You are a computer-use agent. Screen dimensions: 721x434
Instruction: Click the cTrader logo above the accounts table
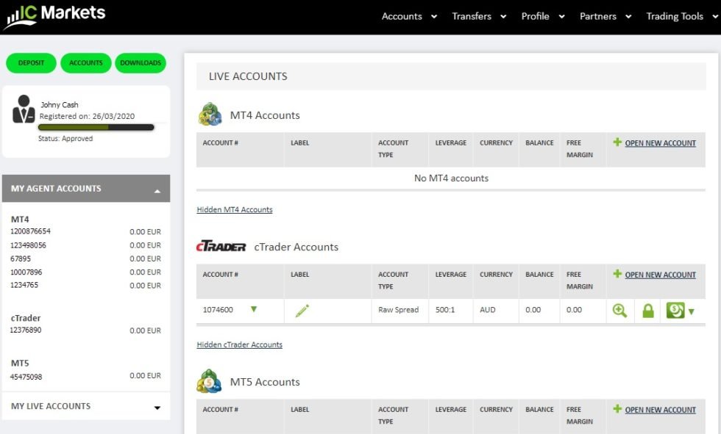(221, 247)
